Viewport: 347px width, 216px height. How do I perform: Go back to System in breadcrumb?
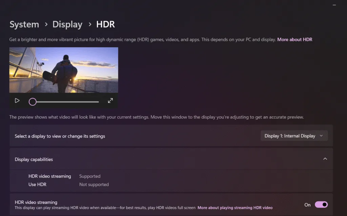24,25
